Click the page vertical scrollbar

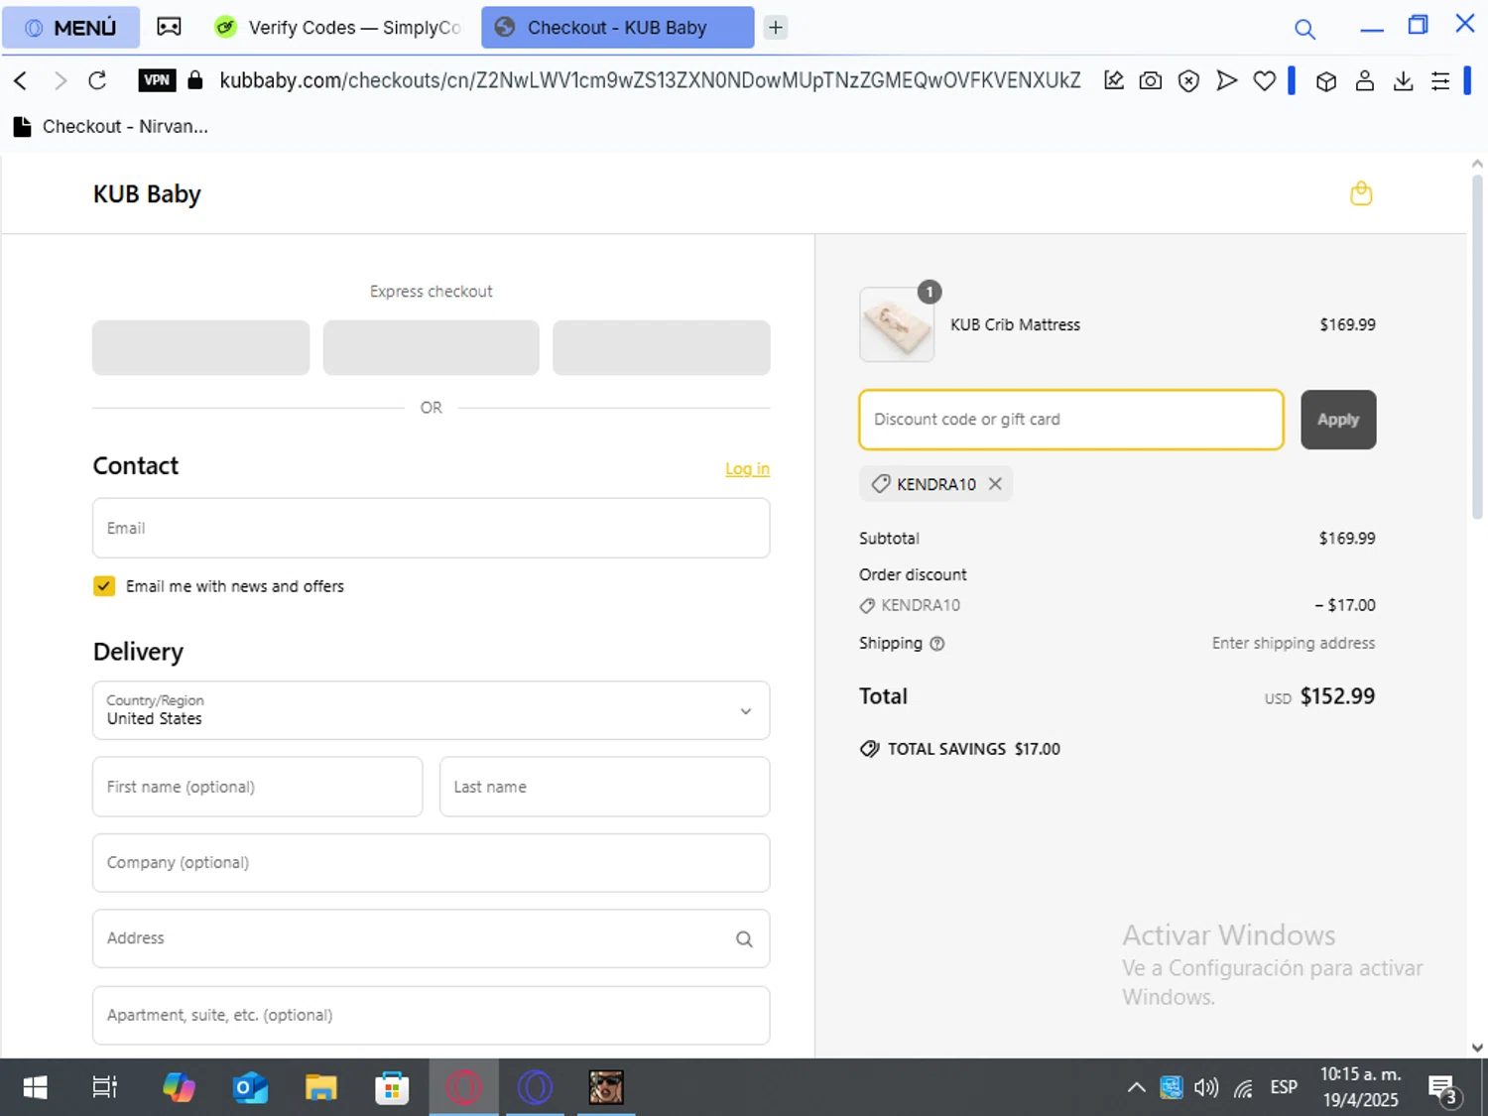tap(1477, 347)
